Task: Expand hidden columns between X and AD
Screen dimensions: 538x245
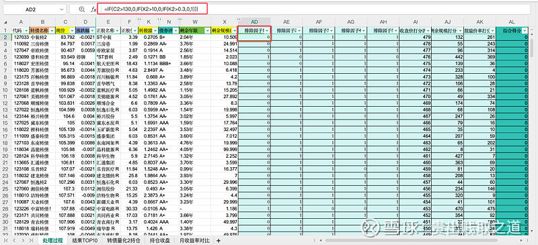Action: point(239,19)
